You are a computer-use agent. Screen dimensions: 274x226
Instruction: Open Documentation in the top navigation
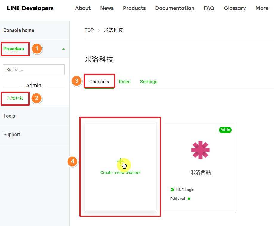174,8
